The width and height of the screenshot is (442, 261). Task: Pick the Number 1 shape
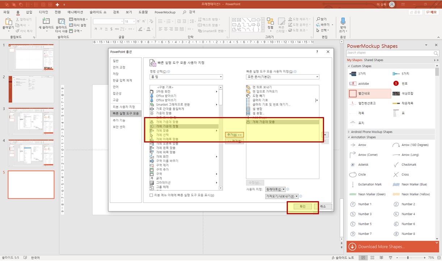tap(361, 204)
